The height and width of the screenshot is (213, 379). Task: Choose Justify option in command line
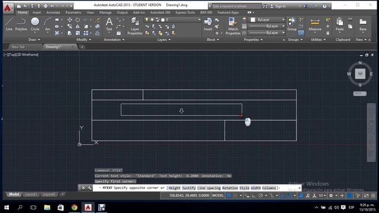point(189,188)
